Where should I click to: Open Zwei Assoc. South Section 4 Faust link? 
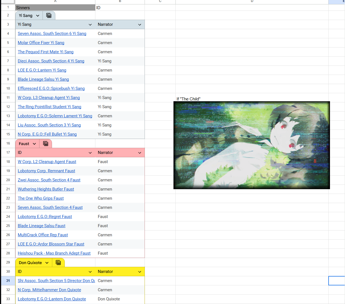click(49, 180)
